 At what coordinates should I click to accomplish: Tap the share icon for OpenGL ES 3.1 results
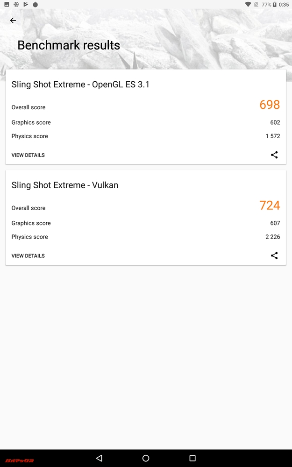[274, 155]
